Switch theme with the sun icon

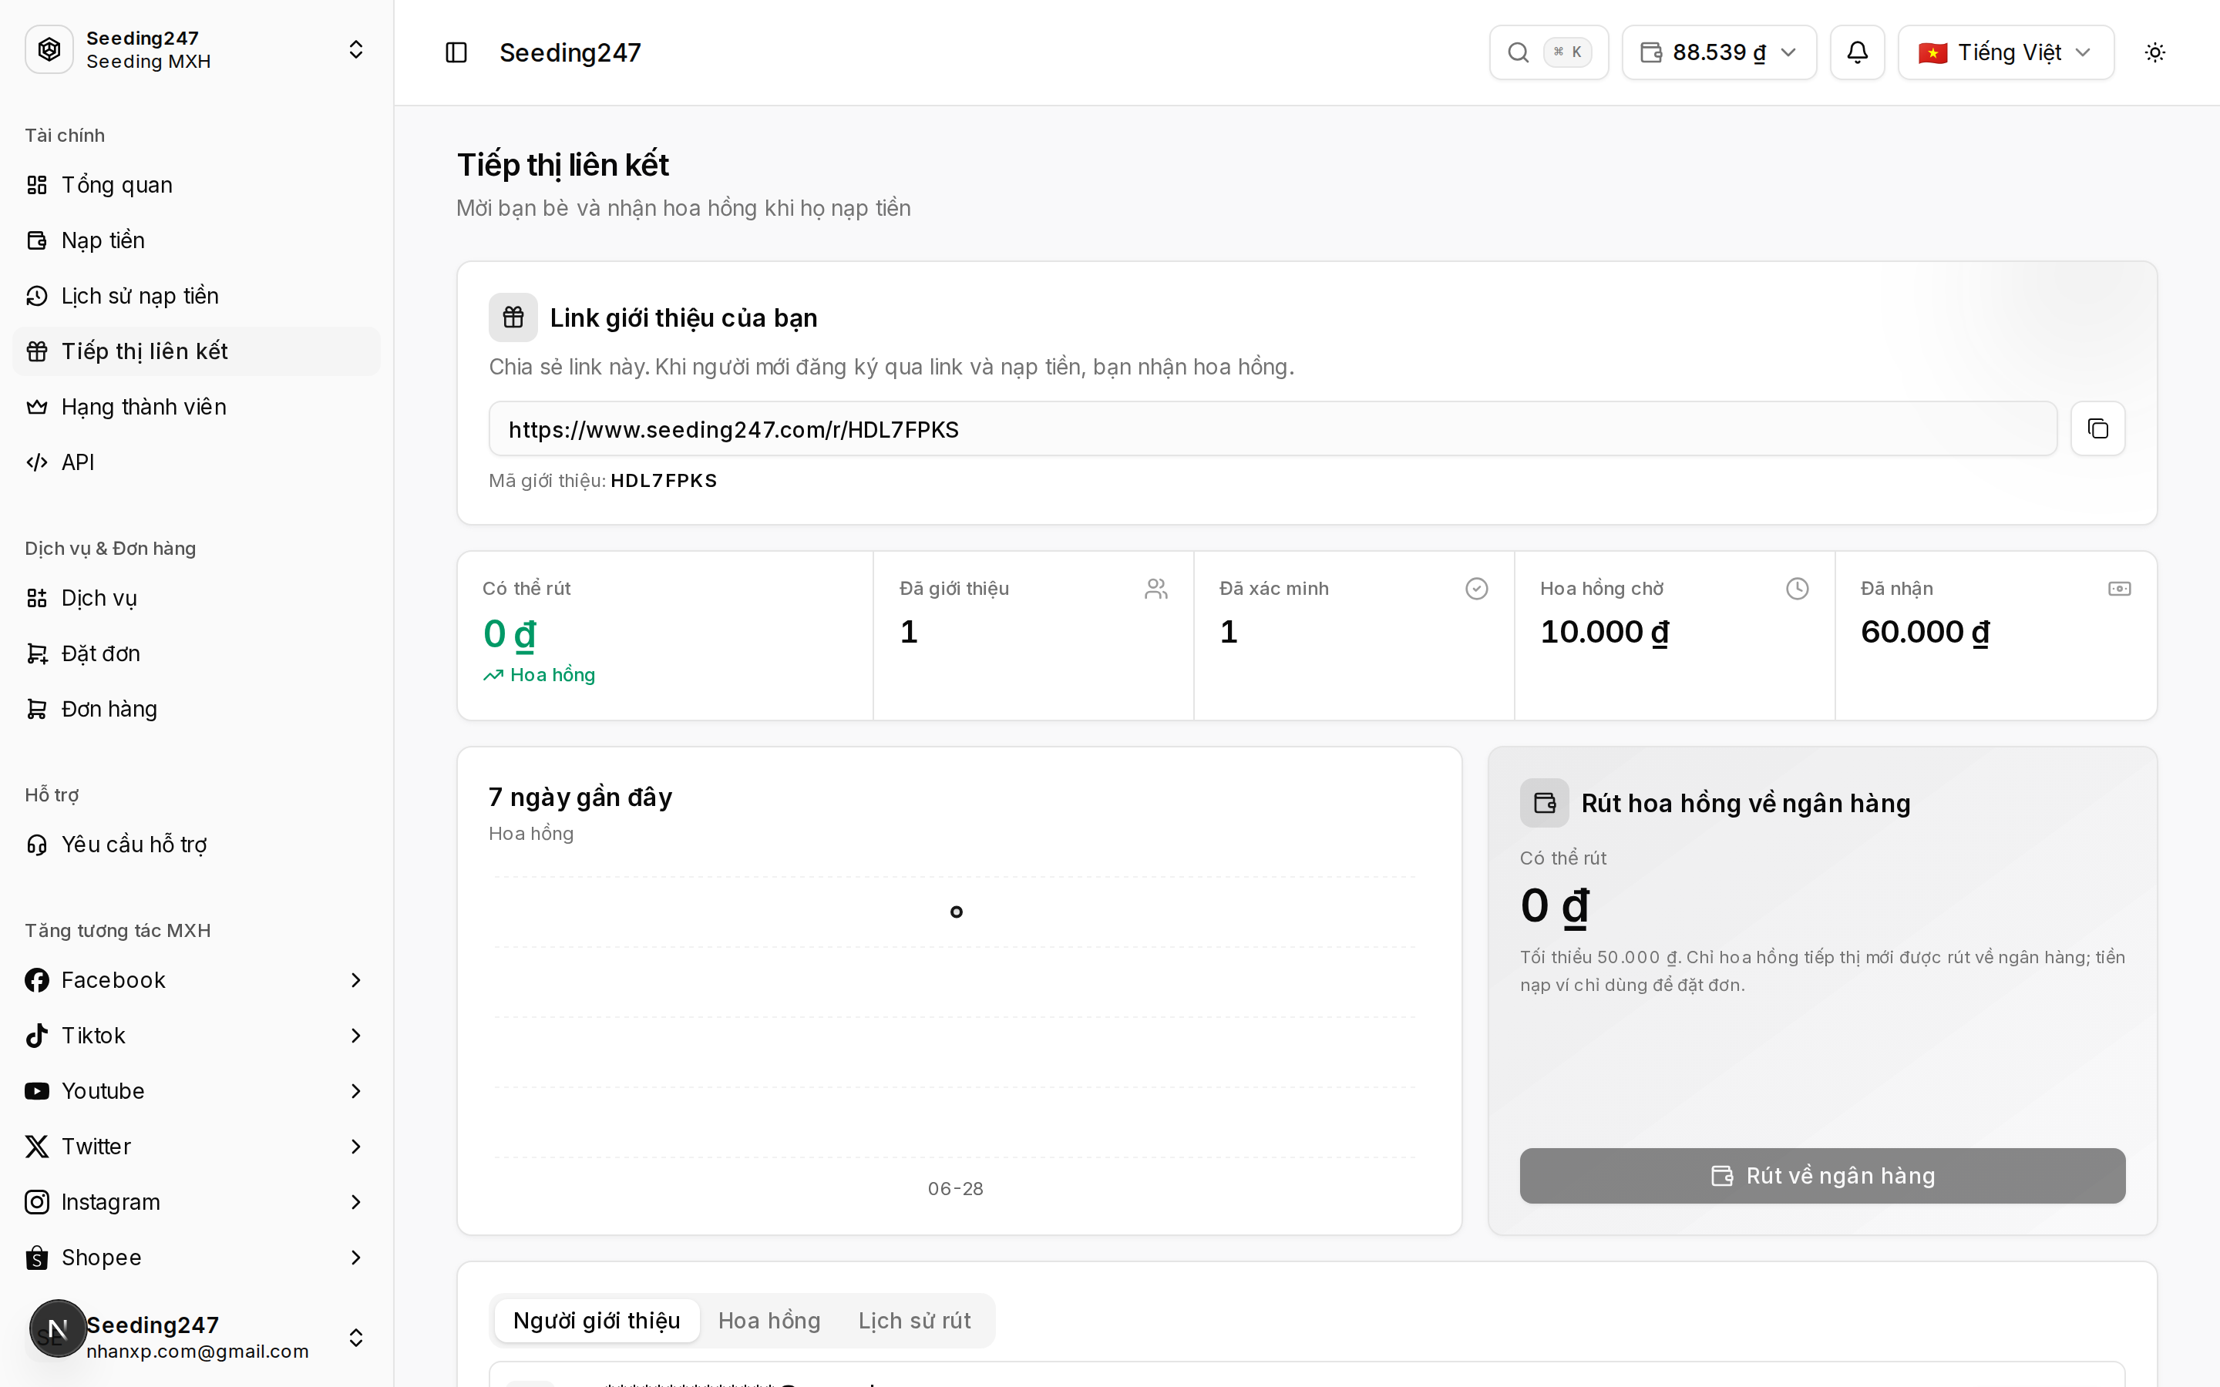pyautogui.click(x=2155, y=52)
